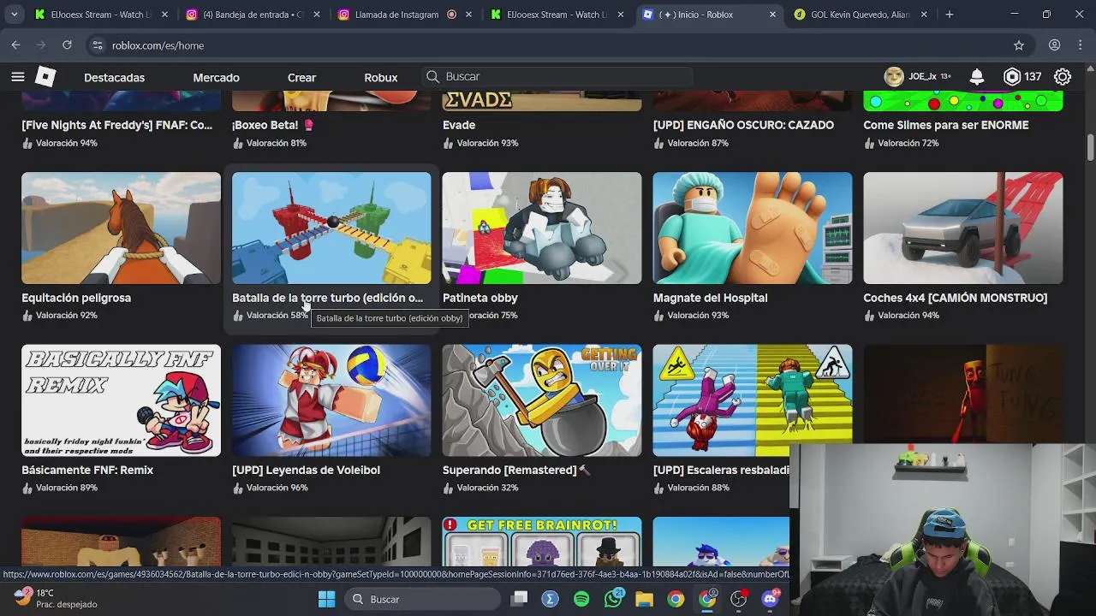Open the Basically FNF Remix thumbnail
The height and width of the screenshot is (616, 1096).
click(121, 400)
